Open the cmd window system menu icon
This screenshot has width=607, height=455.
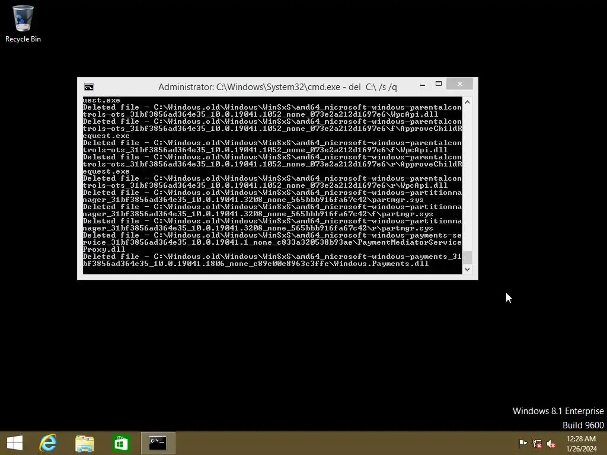pos(89,87)
